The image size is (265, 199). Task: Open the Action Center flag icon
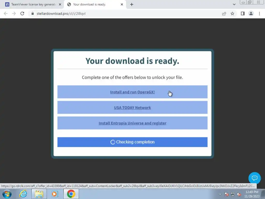pos(226,194)
